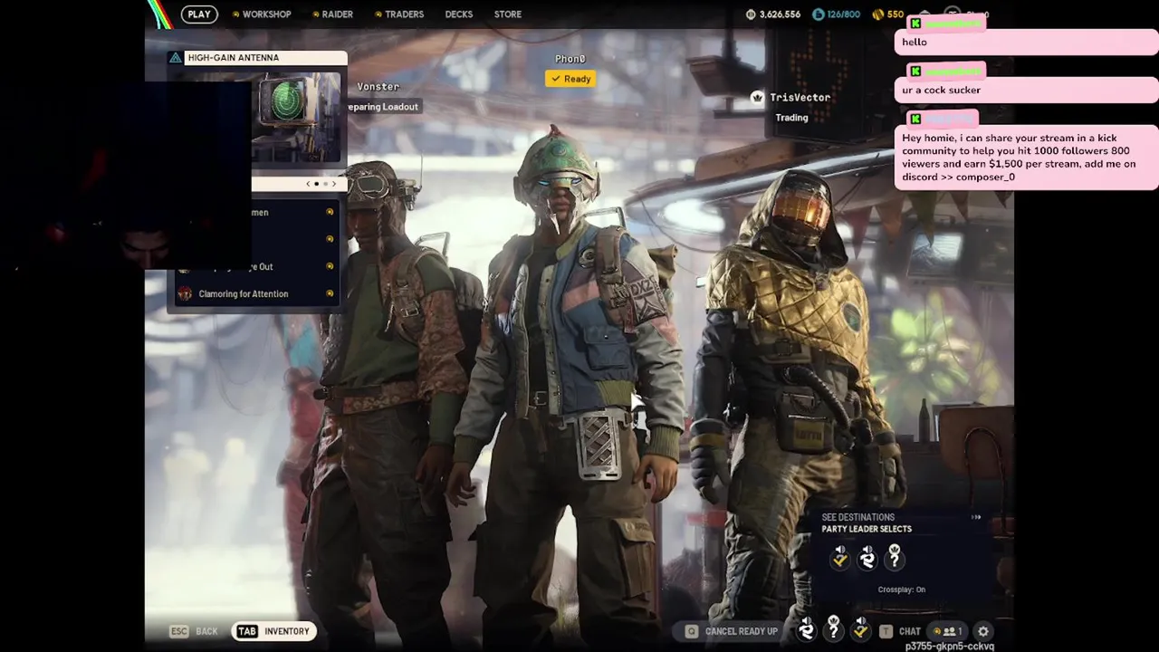1159x652 pixels.
Task: Click the yellow Ready status badge
Action: pos(570,79)
